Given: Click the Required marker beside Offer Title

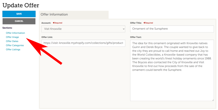Looking at the screenshot, I should click(x=148, y=23).
